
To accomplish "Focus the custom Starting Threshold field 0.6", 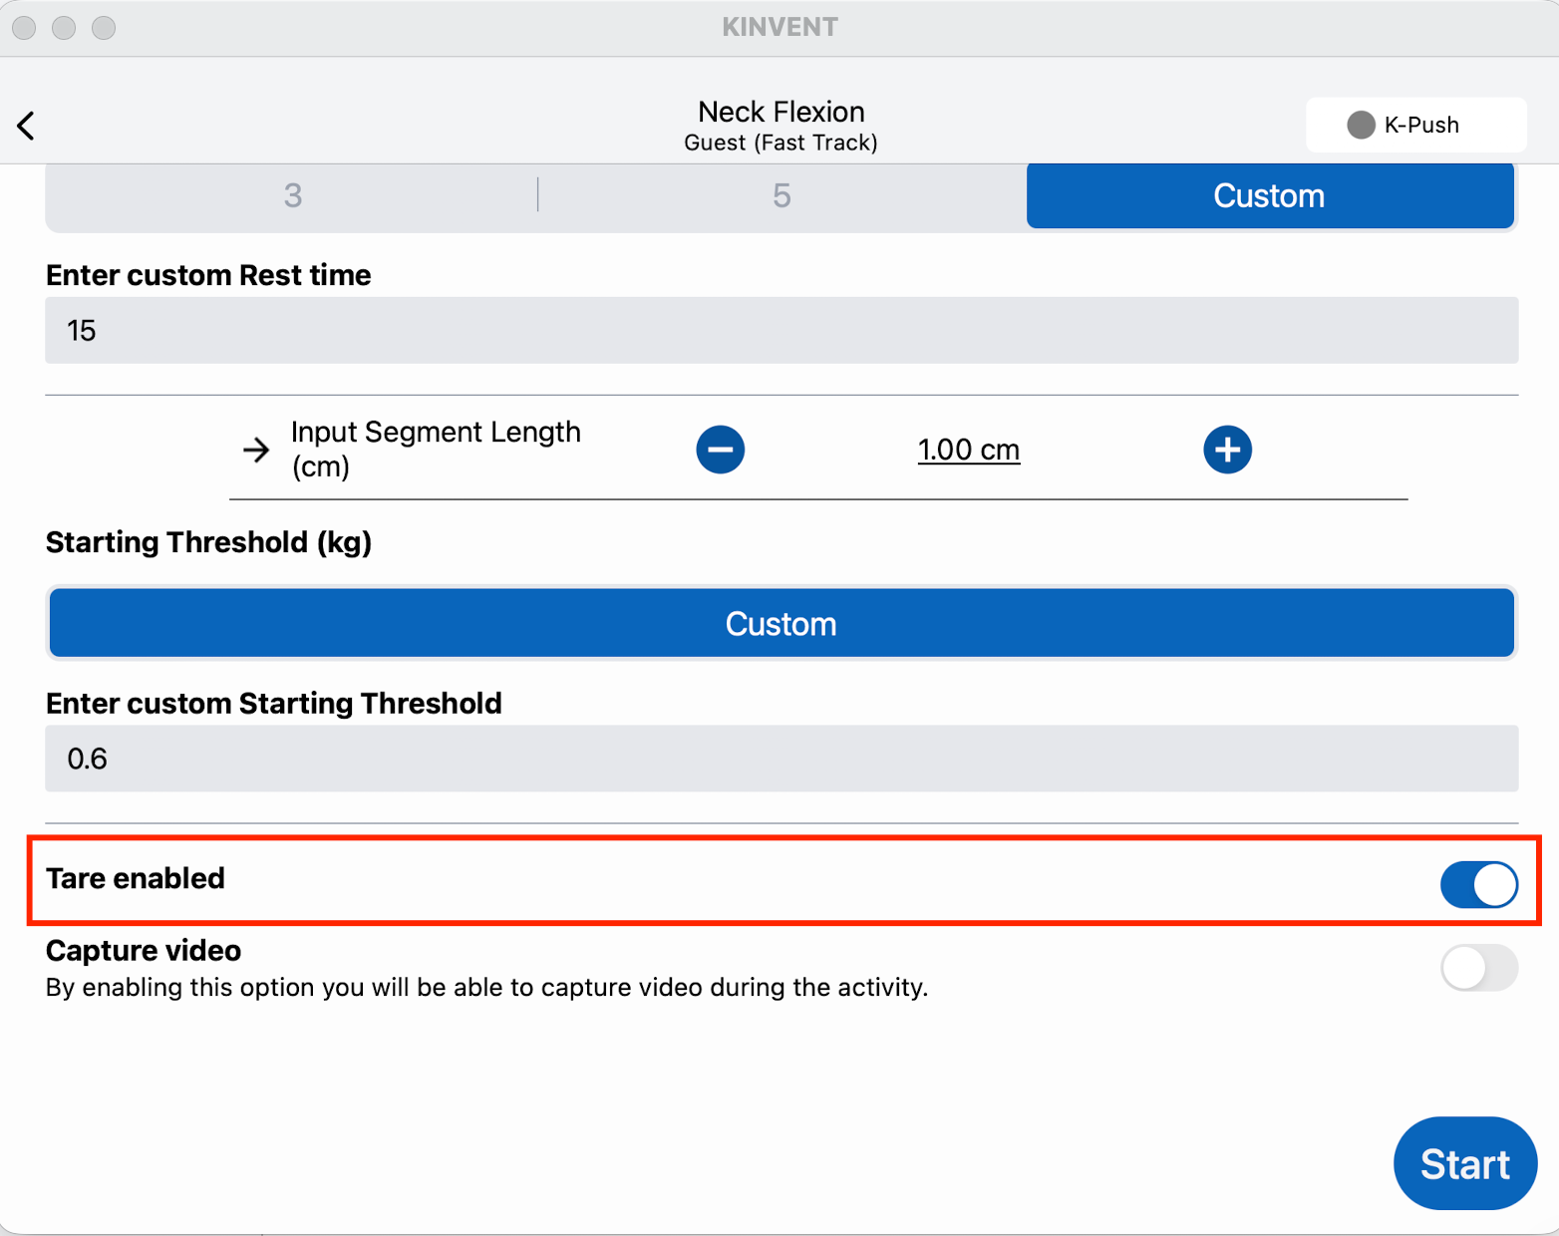I will click(x=781, y=759).
